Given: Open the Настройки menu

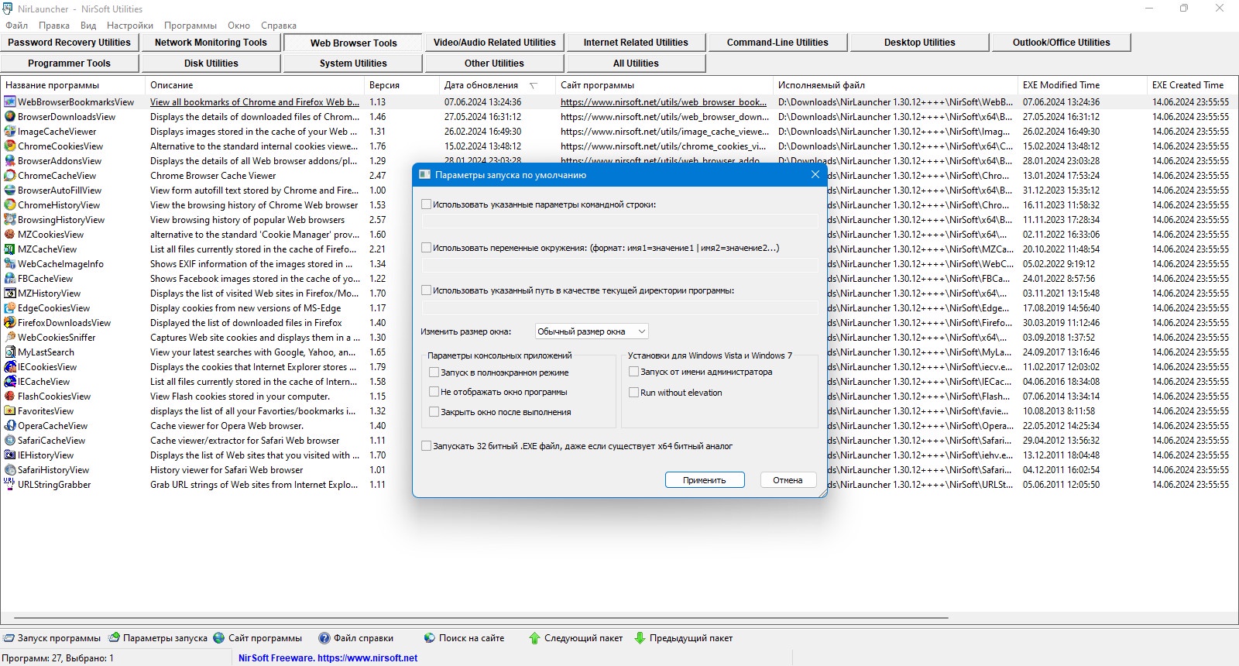Looking at the screenshot, I should coord(130,25).
